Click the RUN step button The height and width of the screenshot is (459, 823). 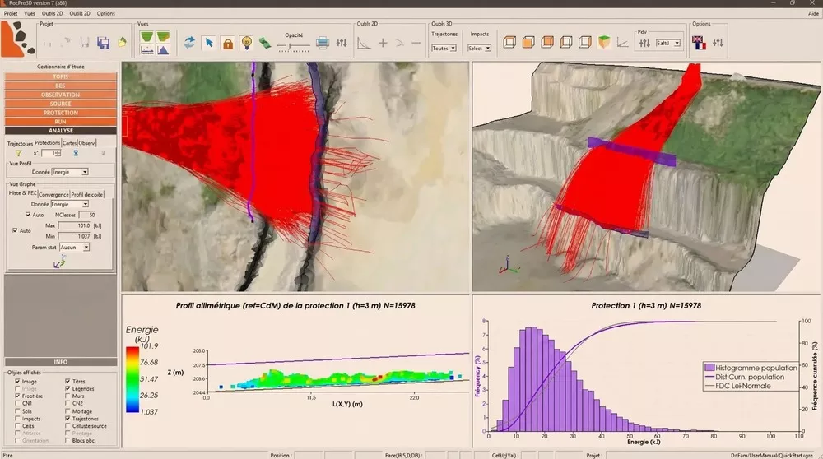pos(61,122)
